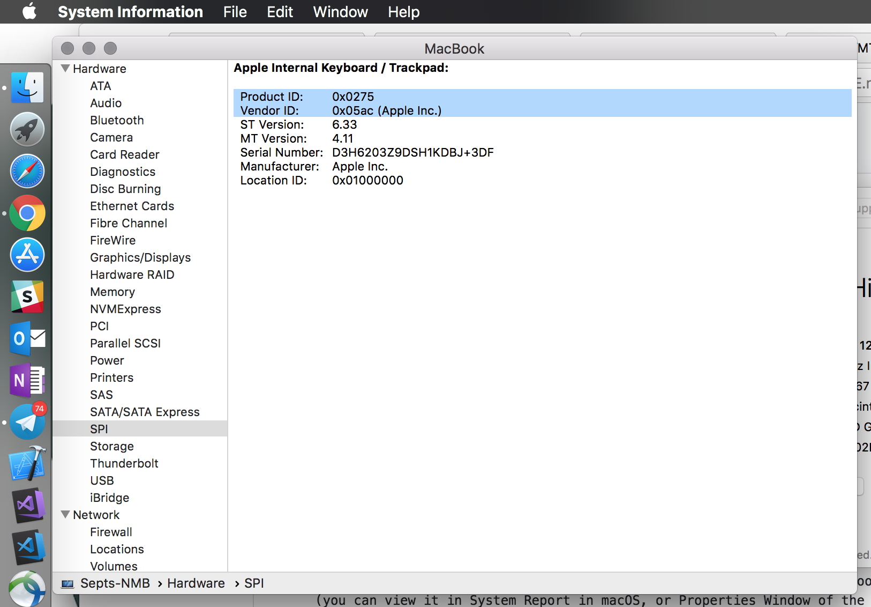Viewport: 871px width, 607px height.
Task: Collapse the Network section triangle
Action: 66,515
